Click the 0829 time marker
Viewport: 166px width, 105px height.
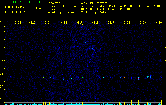tap(143, 23)
